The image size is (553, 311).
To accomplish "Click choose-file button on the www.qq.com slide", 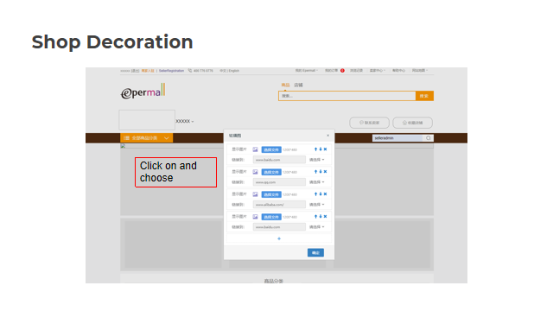I will tap(271, 172).
